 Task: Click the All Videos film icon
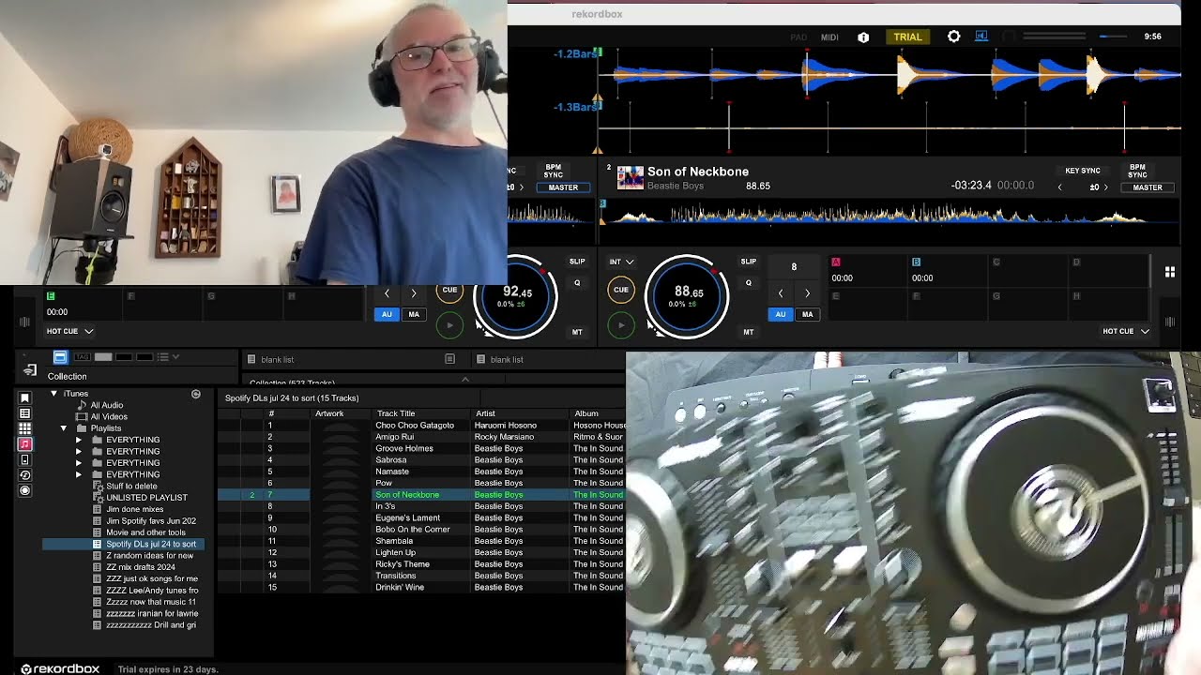[x=82, y=416]
